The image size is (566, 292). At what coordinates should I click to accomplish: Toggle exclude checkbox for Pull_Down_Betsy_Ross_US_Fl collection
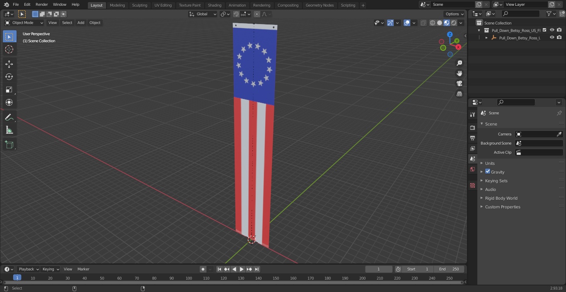[545, 30]
